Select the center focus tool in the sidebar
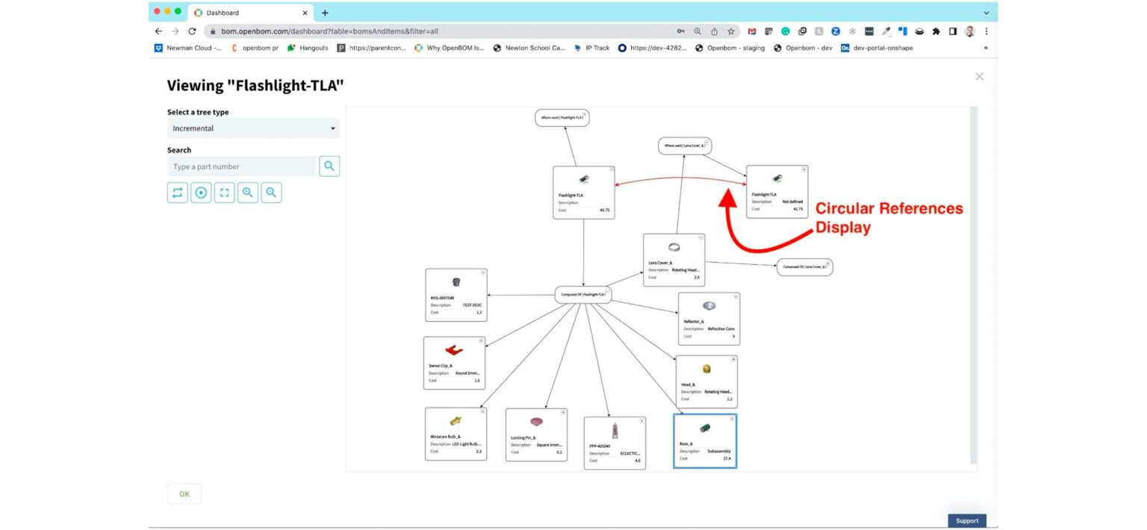 click(201, 192)
